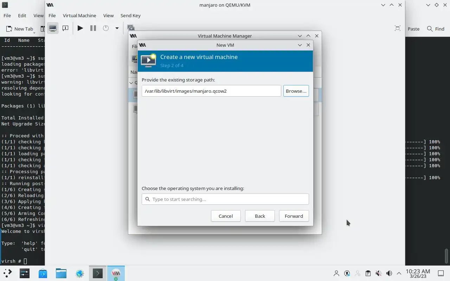Switch to Virtual Machine Manager taskbar entry
This screenshot has width=450, height=281.
pyautogui.click(x=116, y=273)
